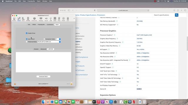Switch to the Framebuffer tab
This screenshot has width=188, height=105.
tap(41, 24)
